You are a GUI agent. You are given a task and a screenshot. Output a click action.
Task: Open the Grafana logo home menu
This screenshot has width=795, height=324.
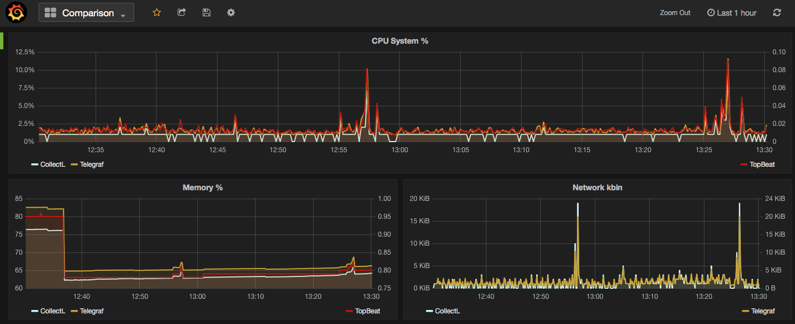coord(16,12)
